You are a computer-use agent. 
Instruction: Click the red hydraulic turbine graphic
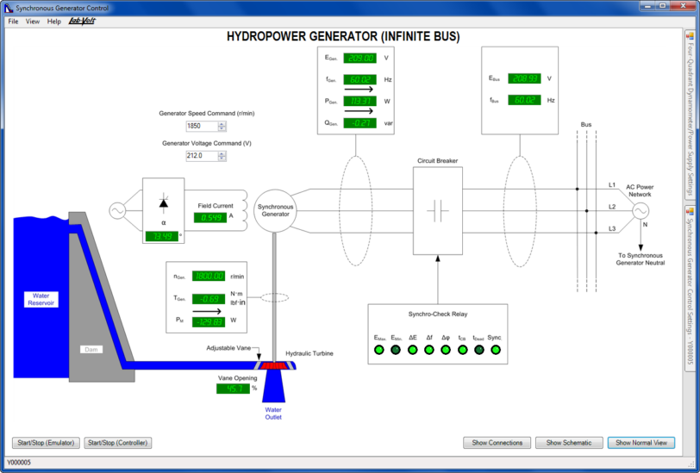click(273, 366)
